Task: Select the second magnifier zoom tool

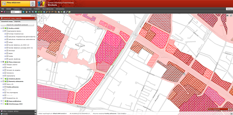Action: coord(33,12)
